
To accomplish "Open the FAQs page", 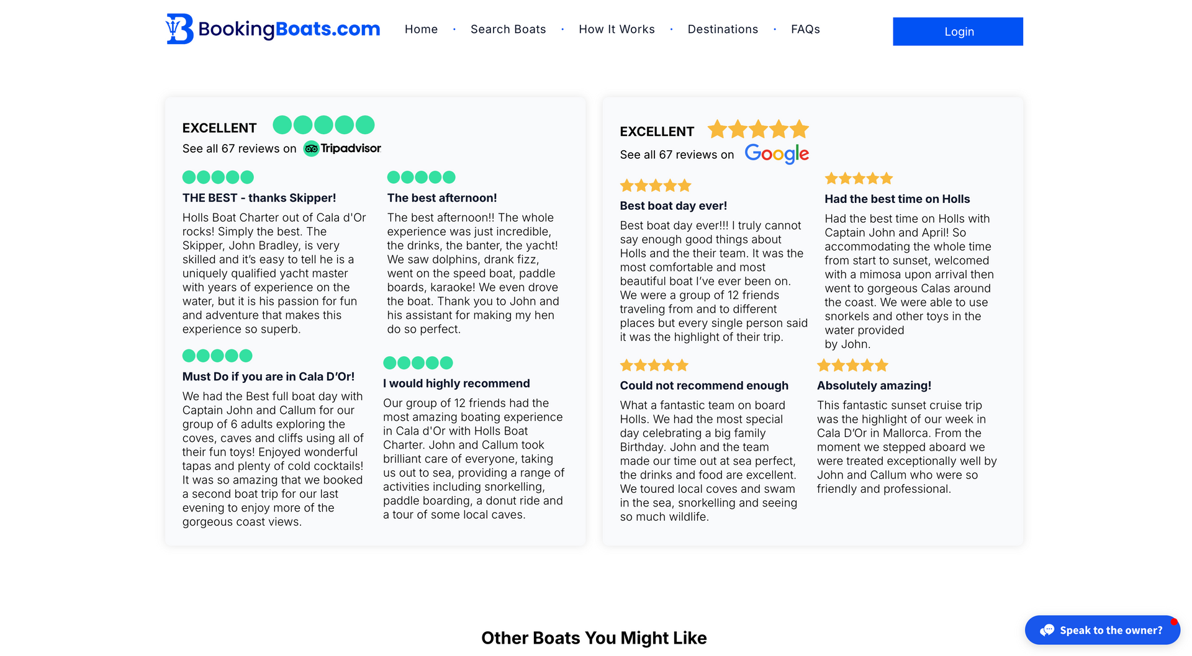I will (805, 29).
